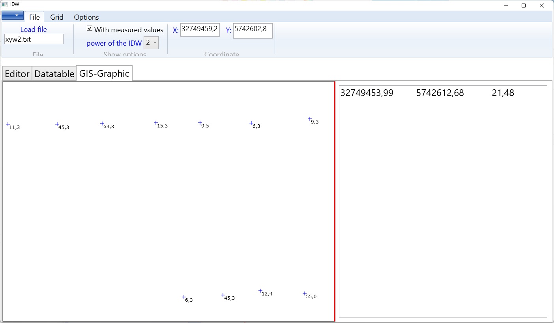
Task: Click the point marker labeled 63,3
Action: (x=102, y=124)
